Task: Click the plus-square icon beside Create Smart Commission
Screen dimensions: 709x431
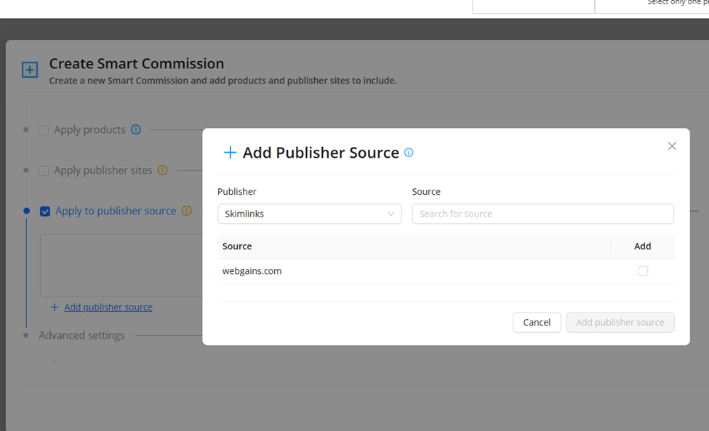Action: pyautogui.click(x=29, y=71)
